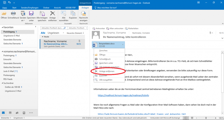Switch to the ADOBE PDF tab
This screenshot has width=224, height=120.
(x=71, y=8)
